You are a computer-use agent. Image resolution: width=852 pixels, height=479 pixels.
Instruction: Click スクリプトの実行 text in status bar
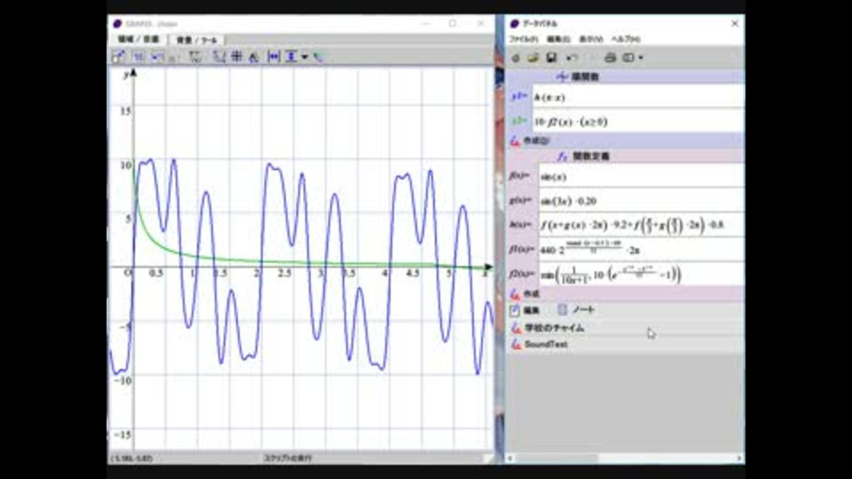[x=288, y=458]
